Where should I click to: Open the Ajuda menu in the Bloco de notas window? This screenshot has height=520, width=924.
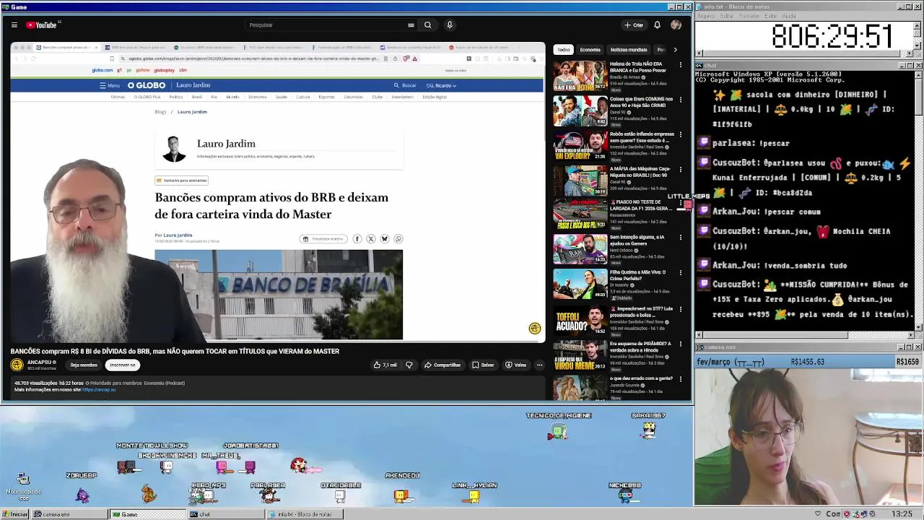789,16
